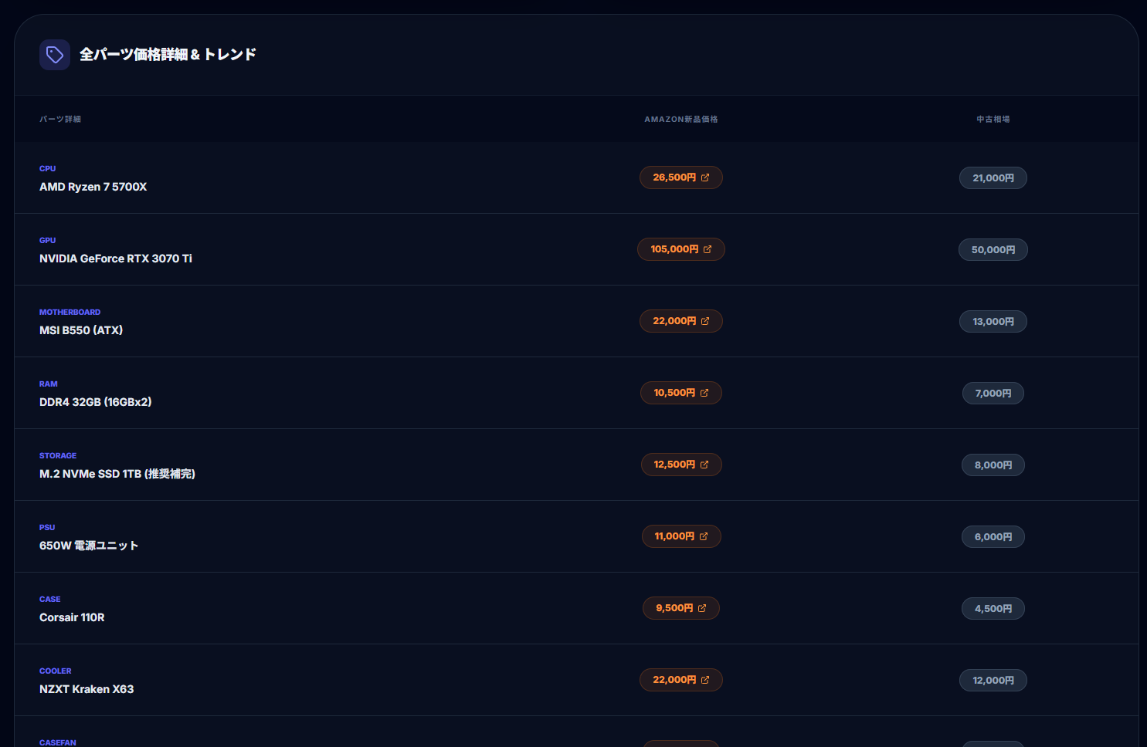This screenshot has height=747, width=1147.
Task: Open the external link on the RTX 3070 Ti price
Action: click(709, 248)
